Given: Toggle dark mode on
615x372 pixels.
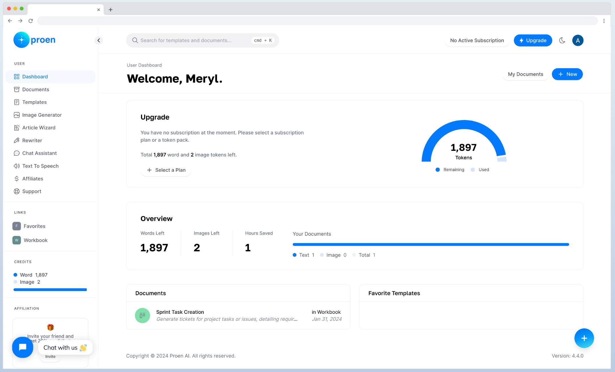Looking at the screenshot, I should [x=563, y=40].
